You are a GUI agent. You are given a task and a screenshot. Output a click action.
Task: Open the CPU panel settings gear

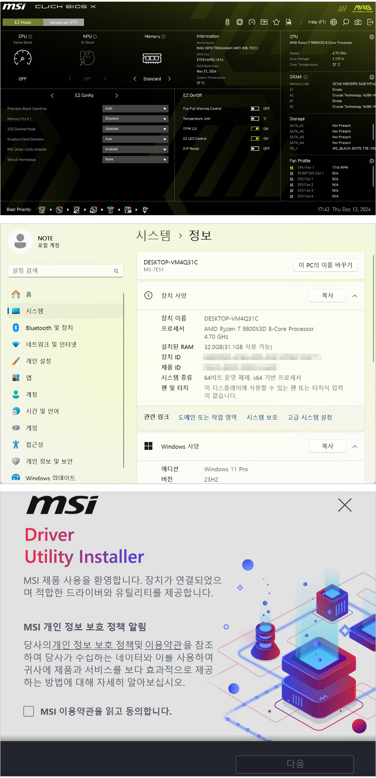pyautogui.click(x=372, y=37)
